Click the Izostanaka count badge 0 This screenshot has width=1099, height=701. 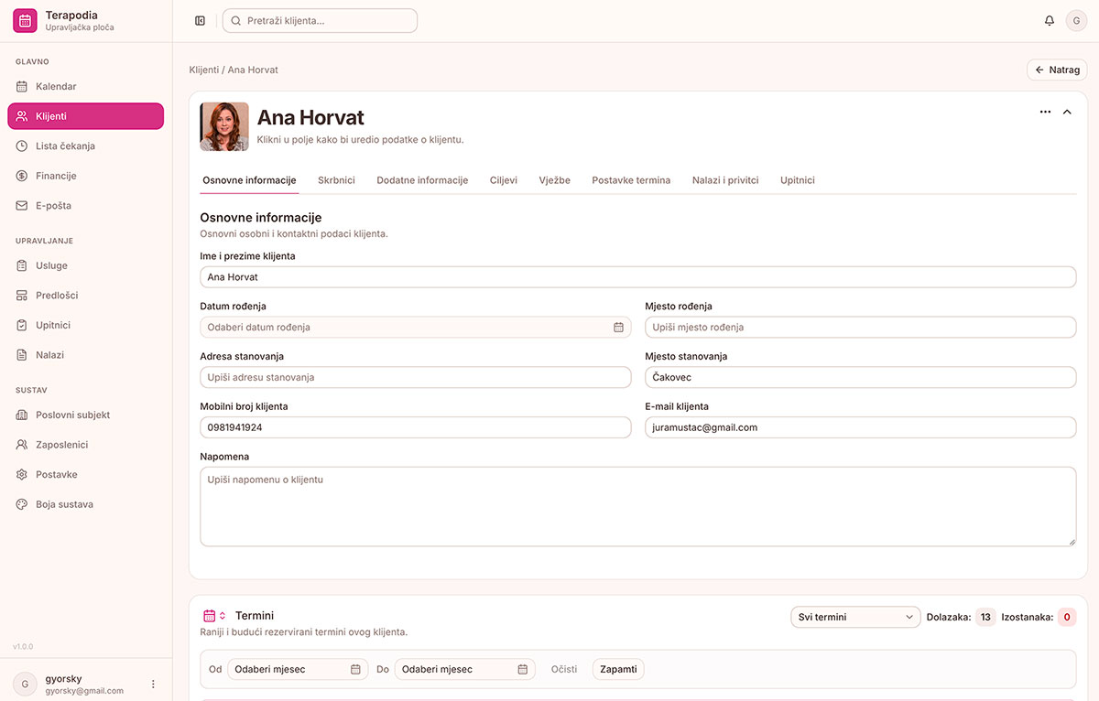[x=1067, y=617]
